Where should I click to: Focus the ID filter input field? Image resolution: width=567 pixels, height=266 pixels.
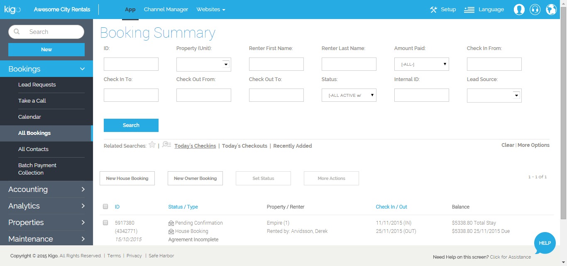(131, 64)
